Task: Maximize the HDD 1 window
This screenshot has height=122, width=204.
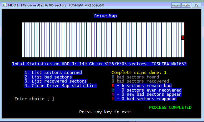Action: (186, 5)
